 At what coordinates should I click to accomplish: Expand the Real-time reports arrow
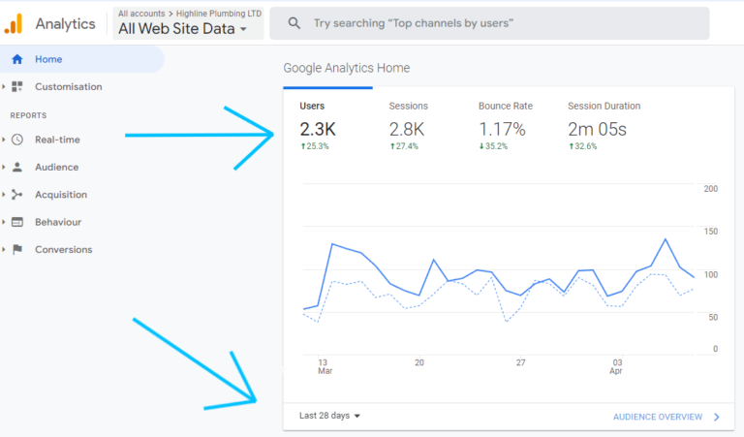3,140
